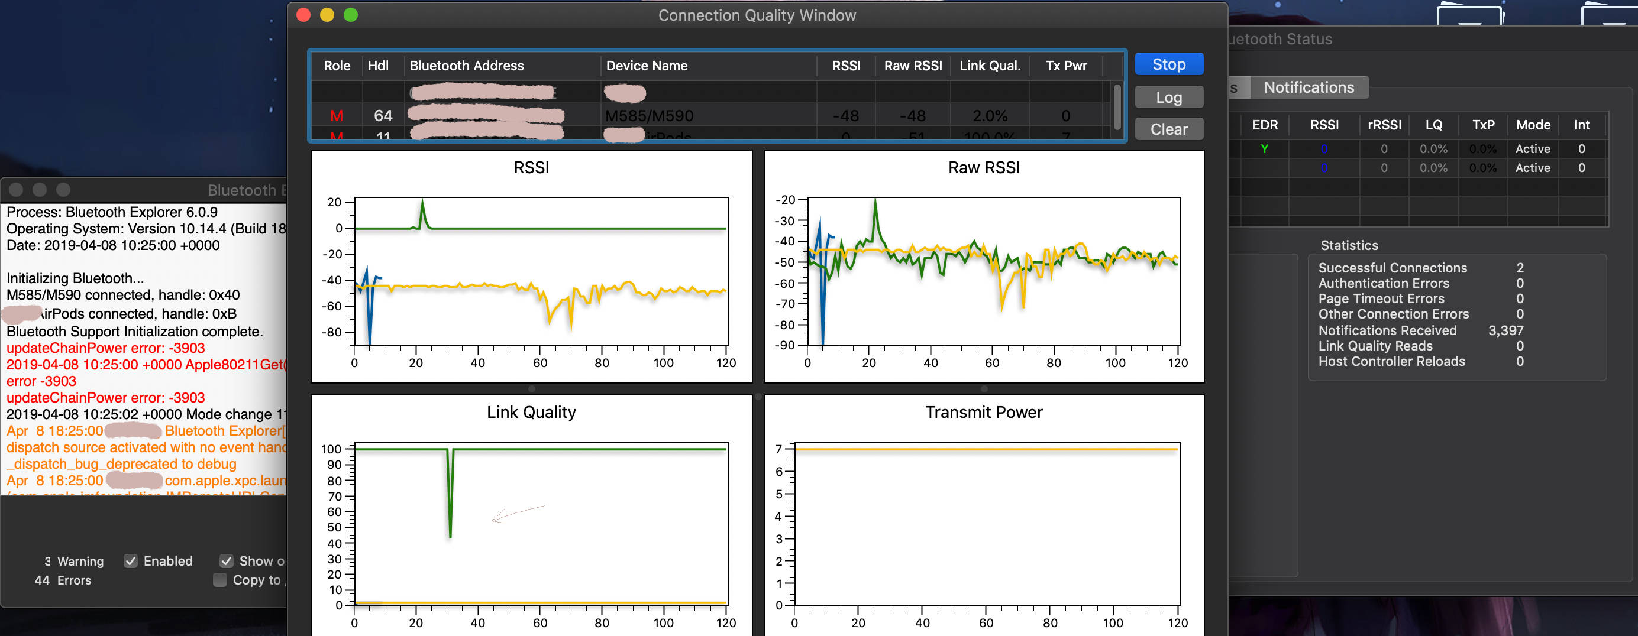Switch to the Notifications tab
The height and width of the screenshot is (636, 1638).
pos(1309,87)
